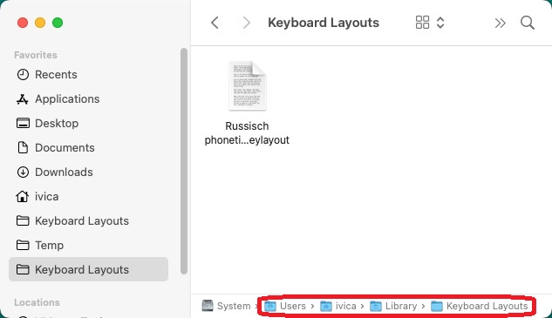Click the Desktop monitor icon
The image size is (552, 318).
coord(23,123)
